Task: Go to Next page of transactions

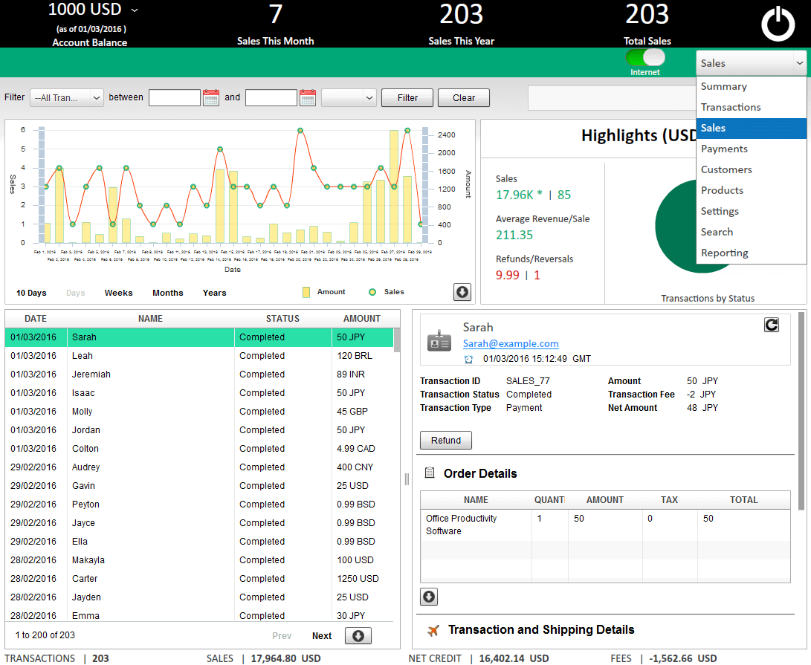Action: pyautogui.click(x=322, y=635)
